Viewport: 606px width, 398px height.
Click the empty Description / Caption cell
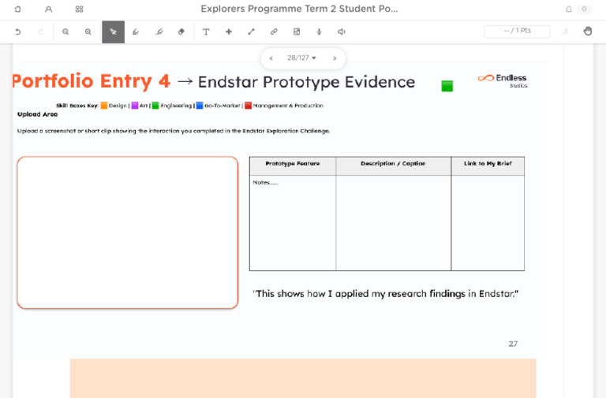394,223
